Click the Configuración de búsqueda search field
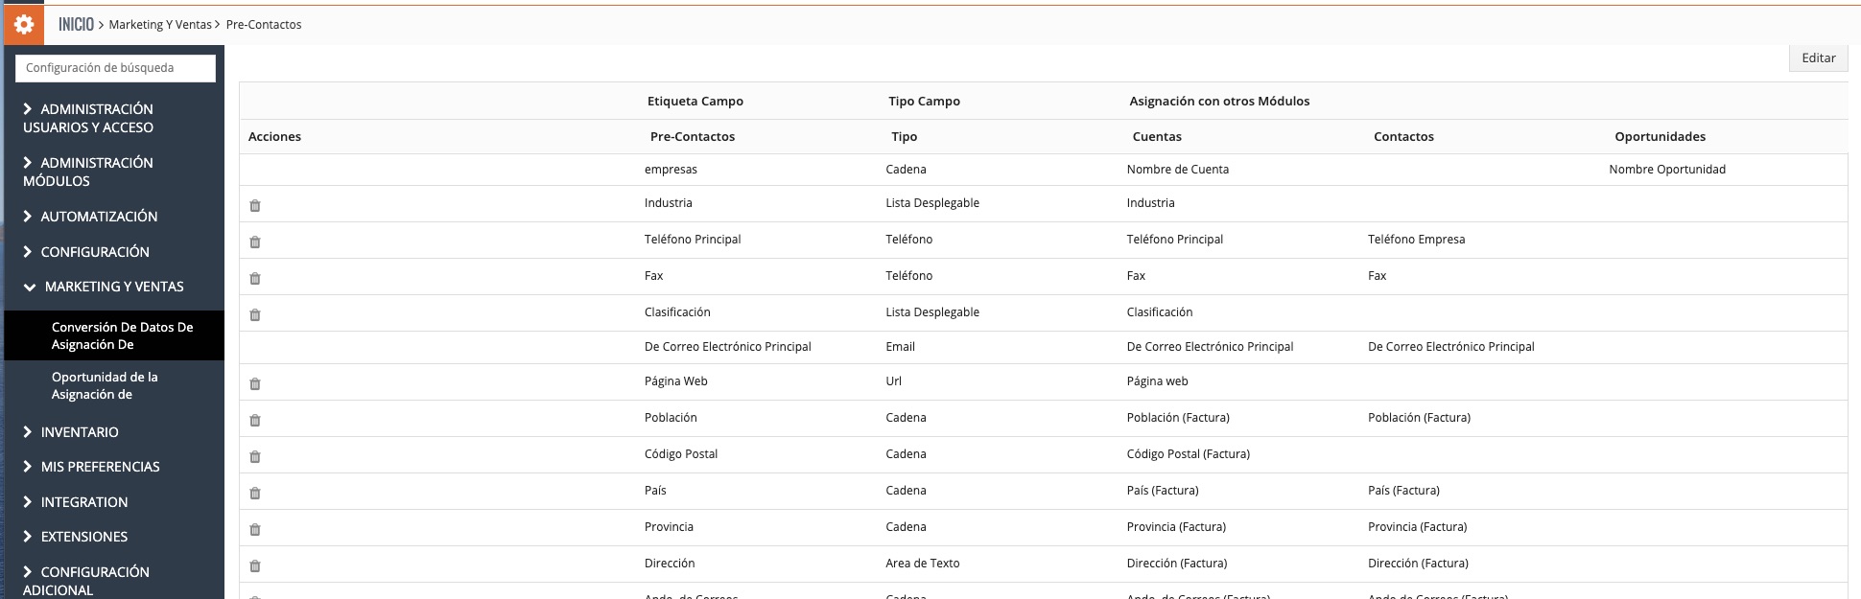Image resolution: width=1861 pixels, height=599 pixels. pos(115,68)
